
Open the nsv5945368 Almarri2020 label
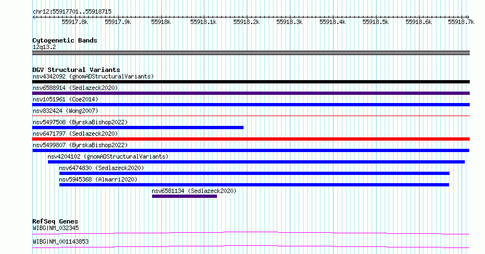point(98,179)
